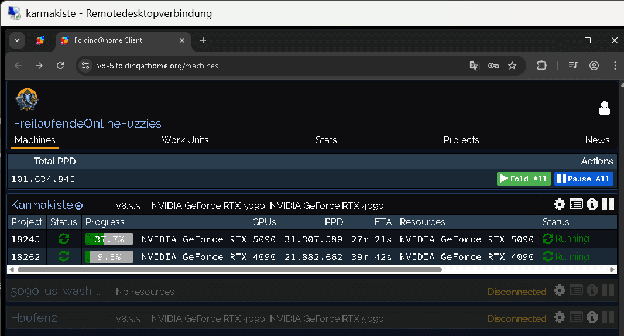This screenshot has height=336, width=624.
Task: Switch to the News tab
Action: pyautogui.click(x=597, y=140)
